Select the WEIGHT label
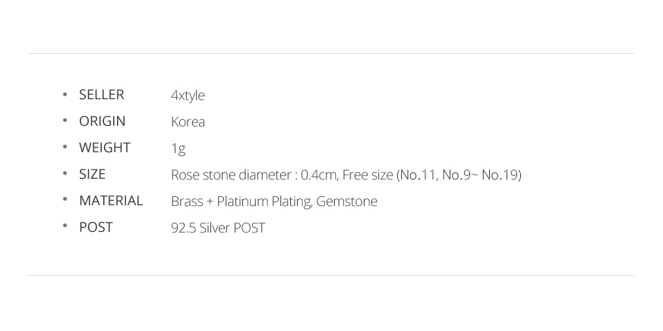The width and height of the screenshot is (663, 331). [104, 148]
